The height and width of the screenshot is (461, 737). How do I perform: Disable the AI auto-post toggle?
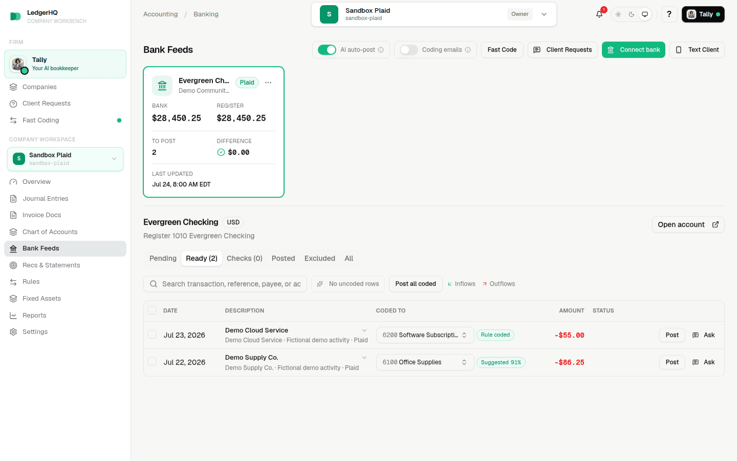327,50
